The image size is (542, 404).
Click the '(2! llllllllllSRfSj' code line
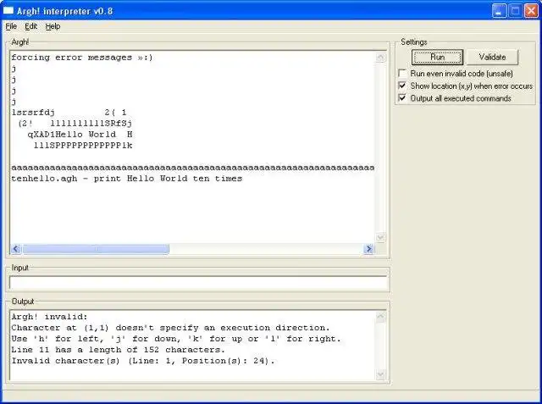coord(75,124)
